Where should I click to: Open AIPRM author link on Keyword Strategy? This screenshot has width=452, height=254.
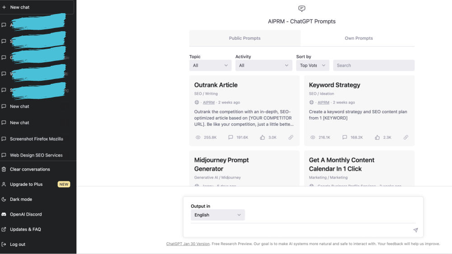tap(324, 102)
